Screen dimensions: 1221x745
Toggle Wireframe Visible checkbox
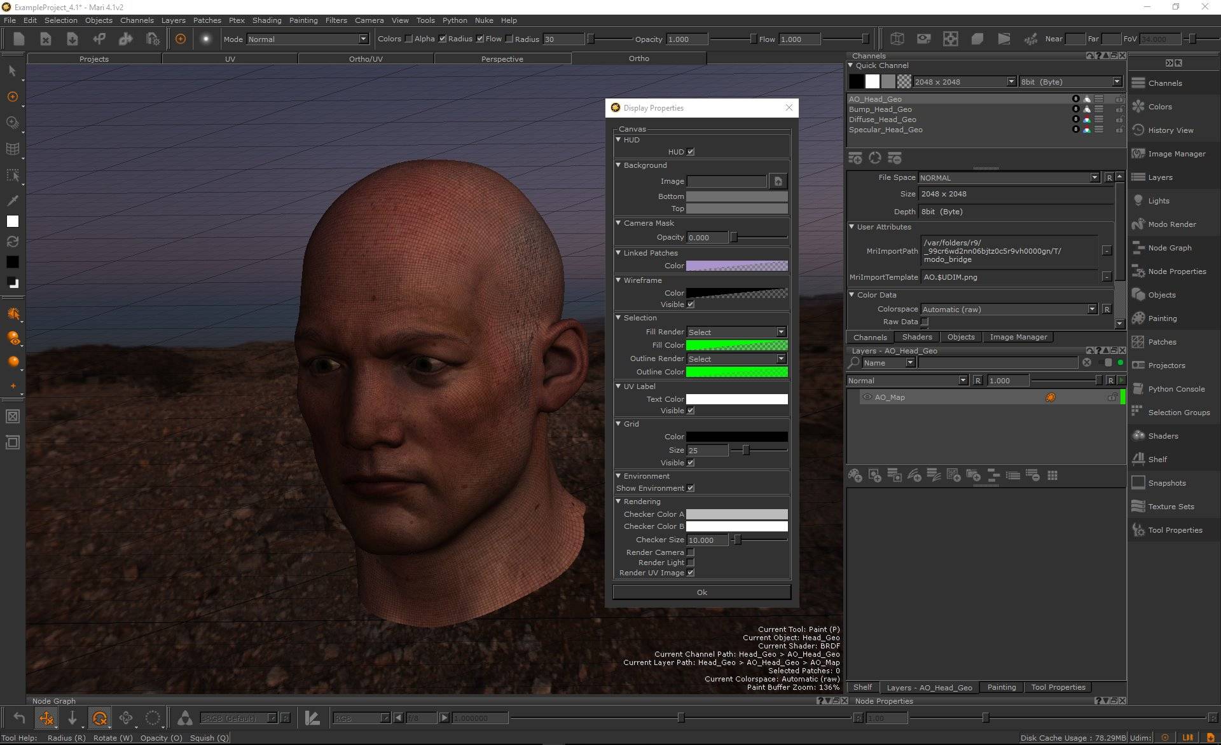tap(691, 304)
